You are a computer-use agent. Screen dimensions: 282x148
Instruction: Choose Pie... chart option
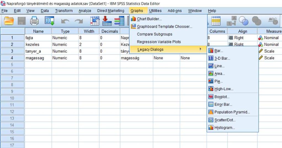(219, 81)
